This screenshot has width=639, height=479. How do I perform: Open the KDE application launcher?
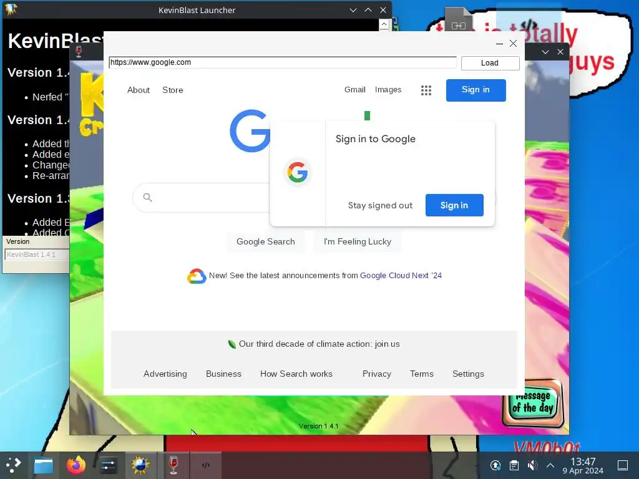tap(14, 465)
